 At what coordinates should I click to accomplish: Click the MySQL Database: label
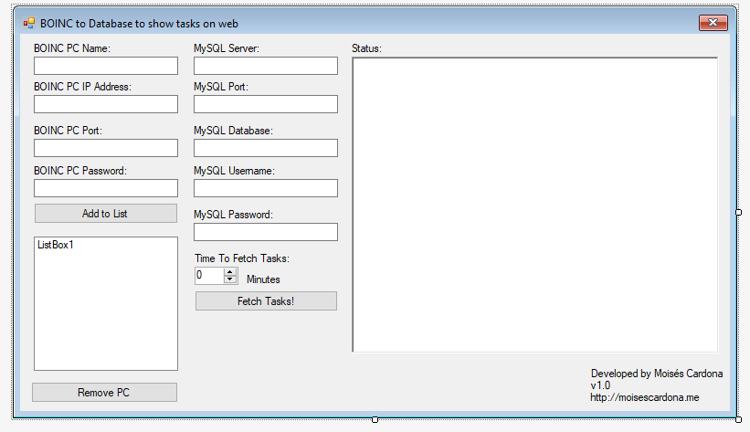[x=234, y=131]
